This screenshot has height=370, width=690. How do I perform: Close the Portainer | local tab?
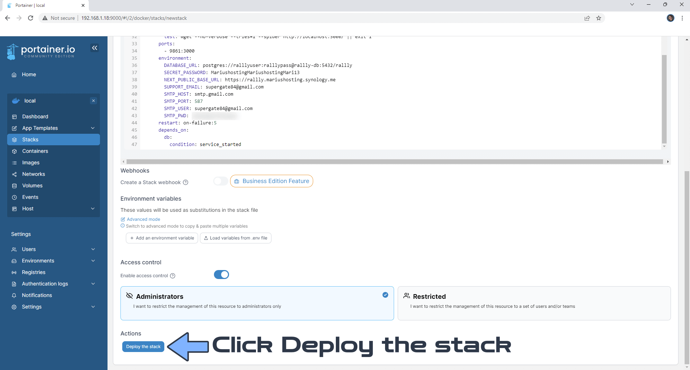[83, 5]
